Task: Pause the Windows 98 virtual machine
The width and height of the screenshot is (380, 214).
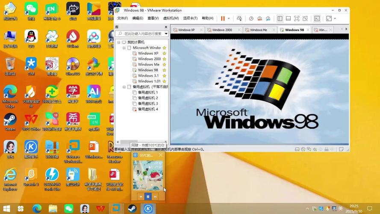Action: pos(223,18)
